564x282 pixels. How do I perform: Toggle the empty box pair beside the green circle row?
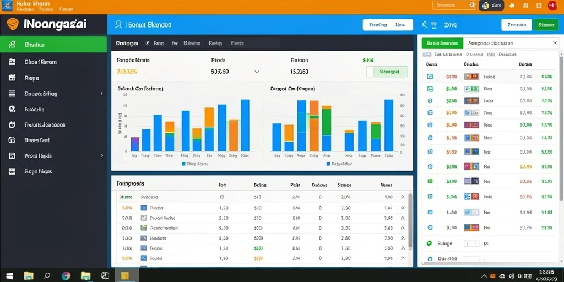click(471, 243)
